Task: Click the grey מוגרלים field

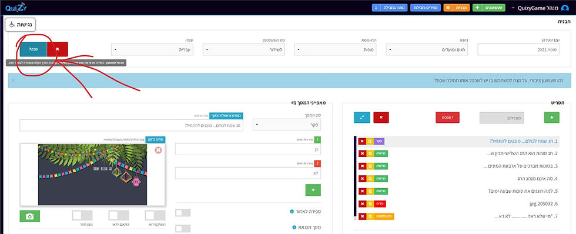Action: pyautogui.click(x=502, y=118)
